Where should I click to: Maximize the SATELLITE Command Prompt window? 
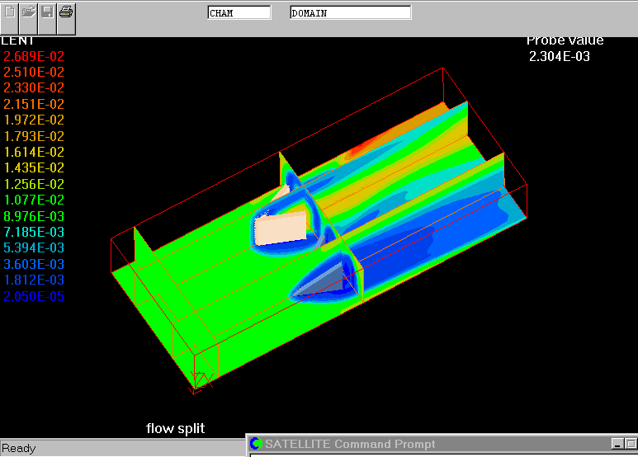pyautogui.click(x=631, y=445)
